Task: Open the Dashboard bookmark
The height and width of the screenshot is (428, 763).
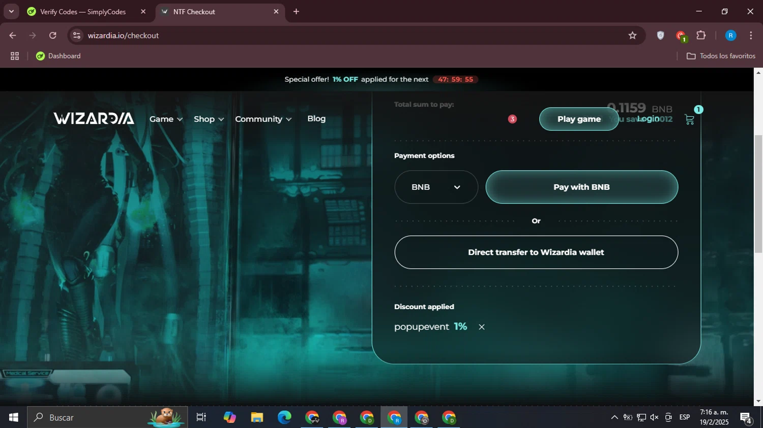Action: [x=58, y=56]
